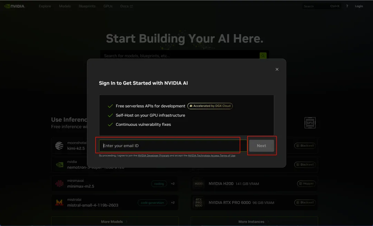This screenshot has width=373, height=226.
Task: Click the nvidia nemotron model logo icon
Action: click(x=59, y=164)
